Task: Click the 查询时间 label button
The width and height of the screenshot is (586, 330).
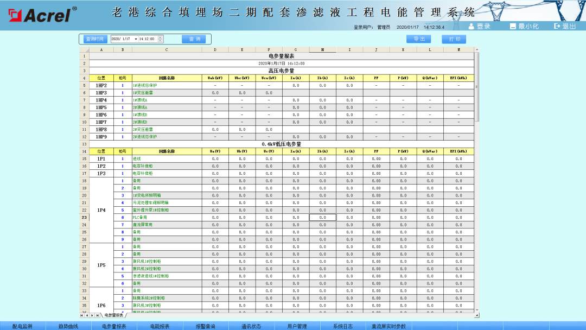Action: [94, 39]
